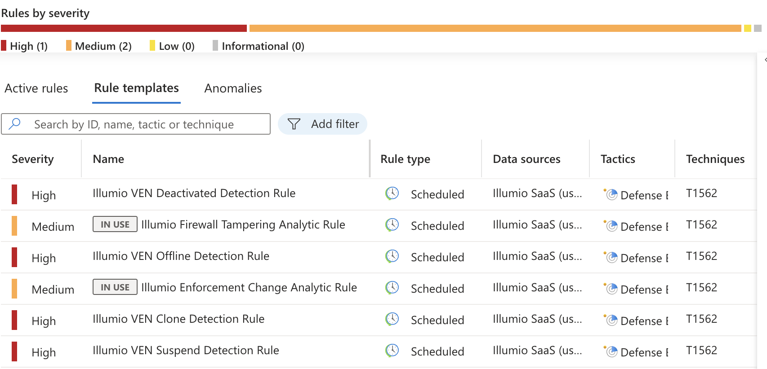767x369 pixels.
Task: Click clock icon for VEN Suspend rule
Action: [392, 351]
